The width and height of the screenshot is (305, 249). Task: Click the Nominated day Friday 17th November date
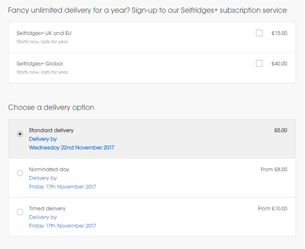pyautogui.click(x=63, y=186)
